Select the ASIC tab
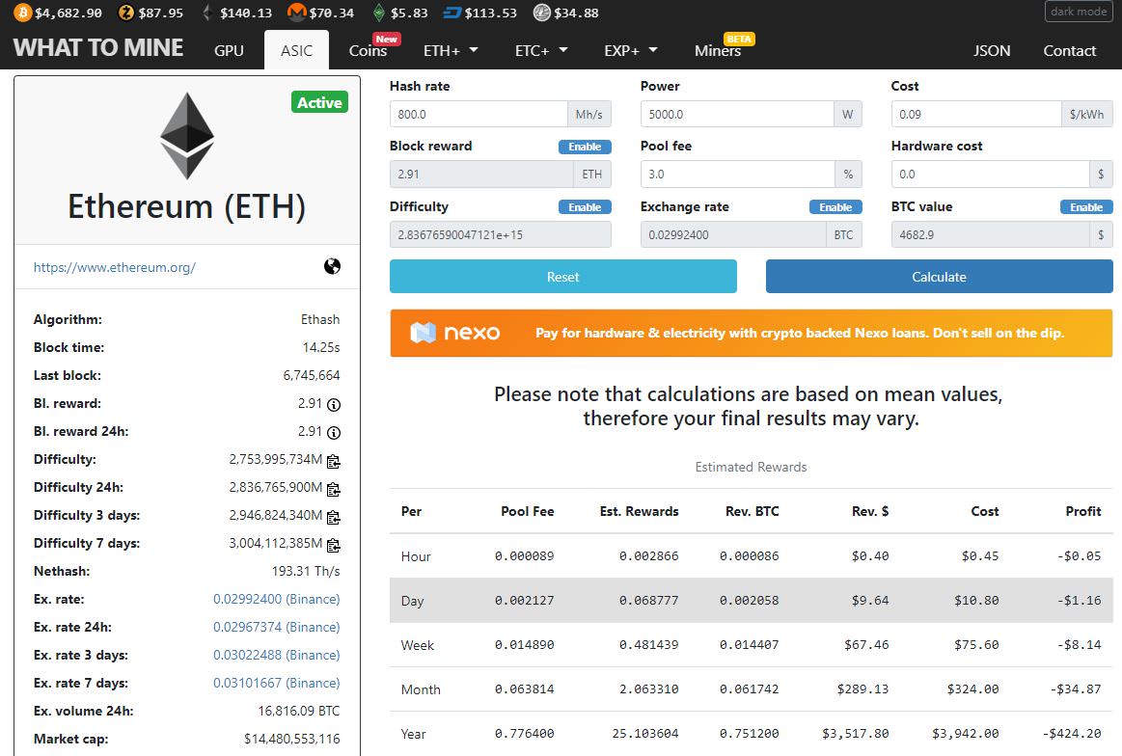 pos(296,50)
